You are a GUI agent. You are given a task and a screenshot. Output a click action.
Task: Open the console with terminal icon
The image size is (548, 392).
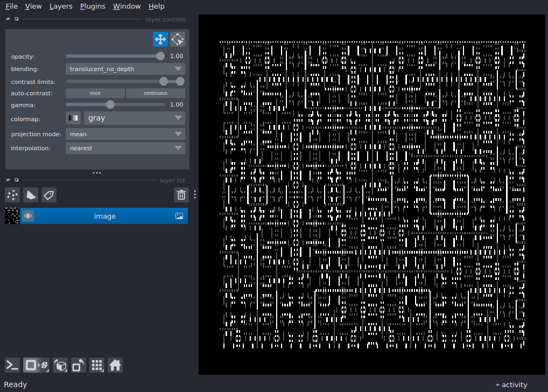point(12,366)
